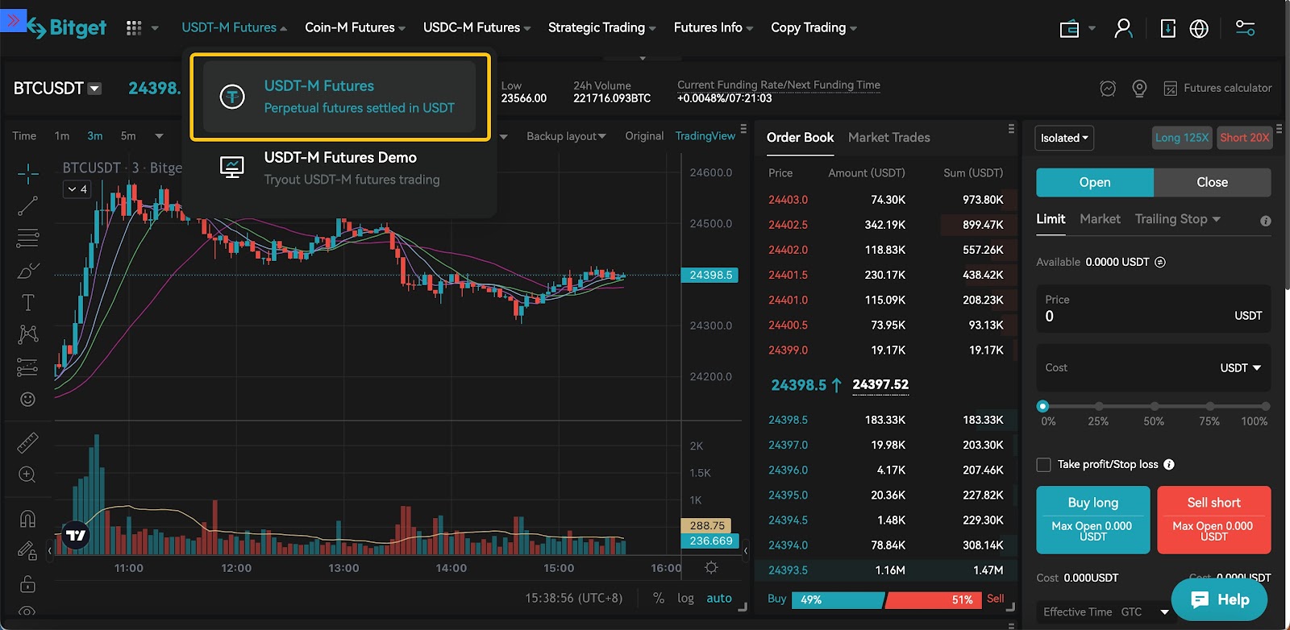This screenshot has height=630, width=1290.
Task: Open the Isolated margin mode dropdown
Action: click(1064, 138)
